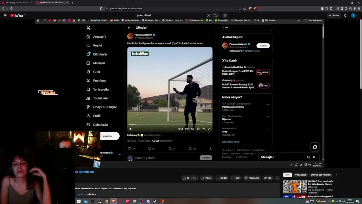The height and width of the screenshot is (204, 362).
Task: Focus the X Ara search field
Action: [246, 27]
